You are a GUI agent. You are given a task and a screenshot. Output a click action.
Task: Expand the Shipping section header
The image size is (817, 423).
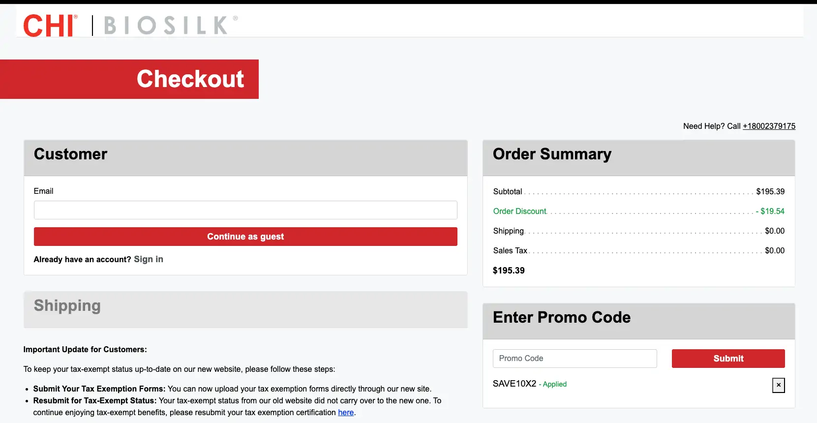[67, 306]
